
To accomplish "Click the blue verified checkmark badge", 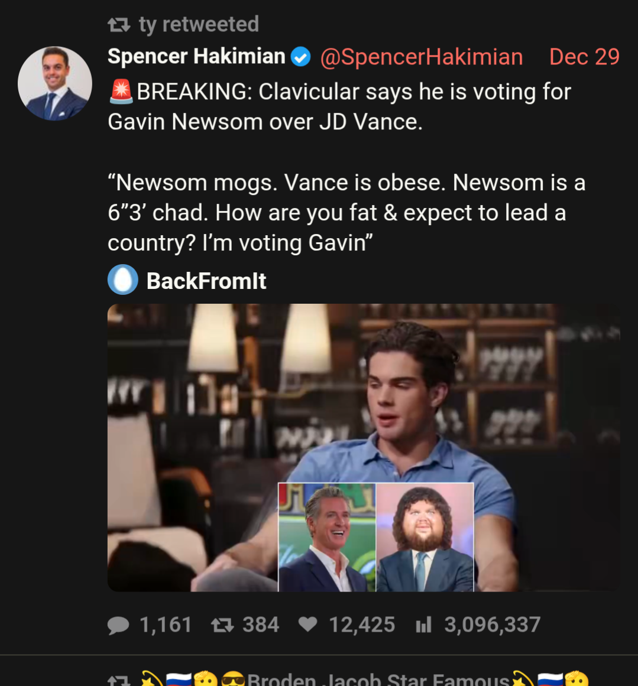I will [301, 57].
